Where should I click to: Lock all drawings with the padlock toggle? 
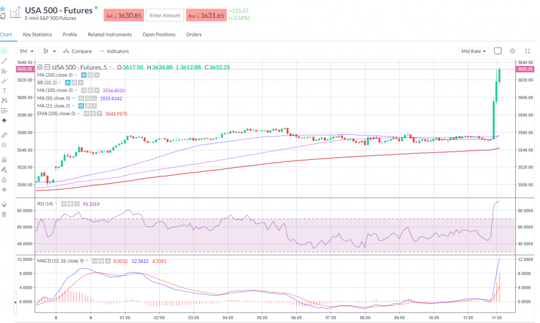click(4, 180)
